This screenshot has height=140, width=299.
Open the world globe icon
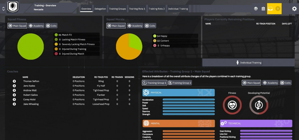[x=256, y=8]
